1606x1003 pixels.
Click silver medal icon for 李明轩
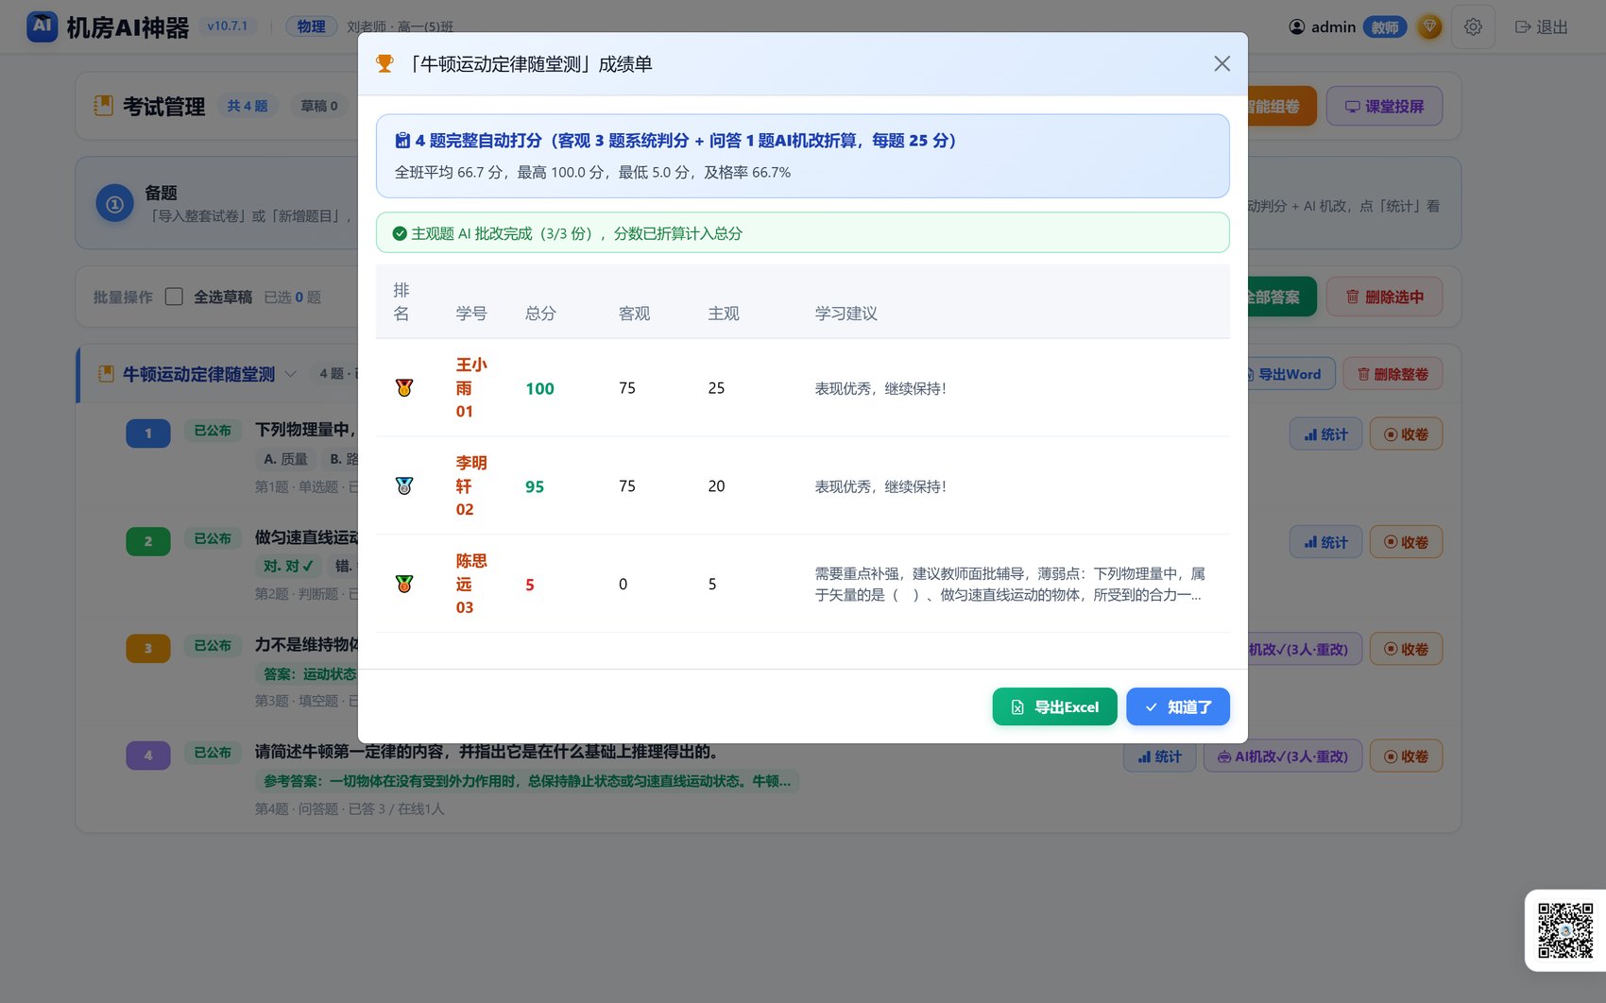coord(404,486)
